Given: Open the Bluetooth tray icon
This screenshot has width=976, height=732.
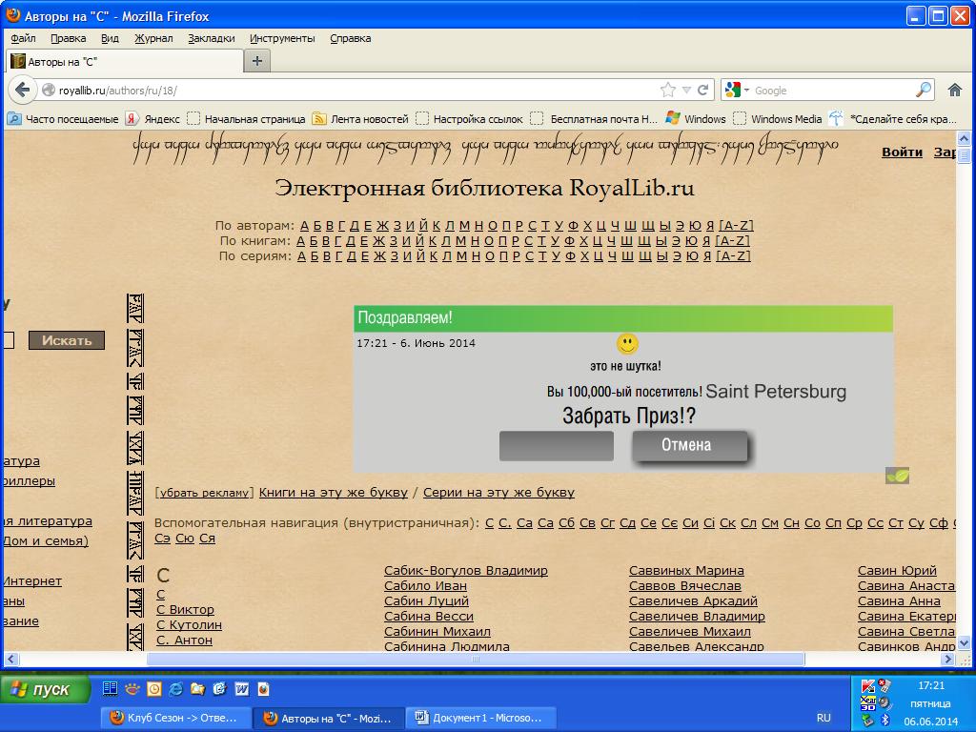Looking at the screenshot, I should pyautogui.click(x=885, y=721).
